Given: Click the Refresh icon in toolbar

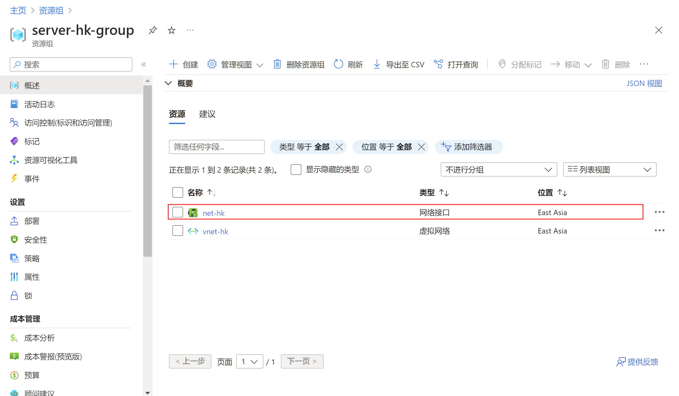Looking at the screenshot, I should coord(338,64).
